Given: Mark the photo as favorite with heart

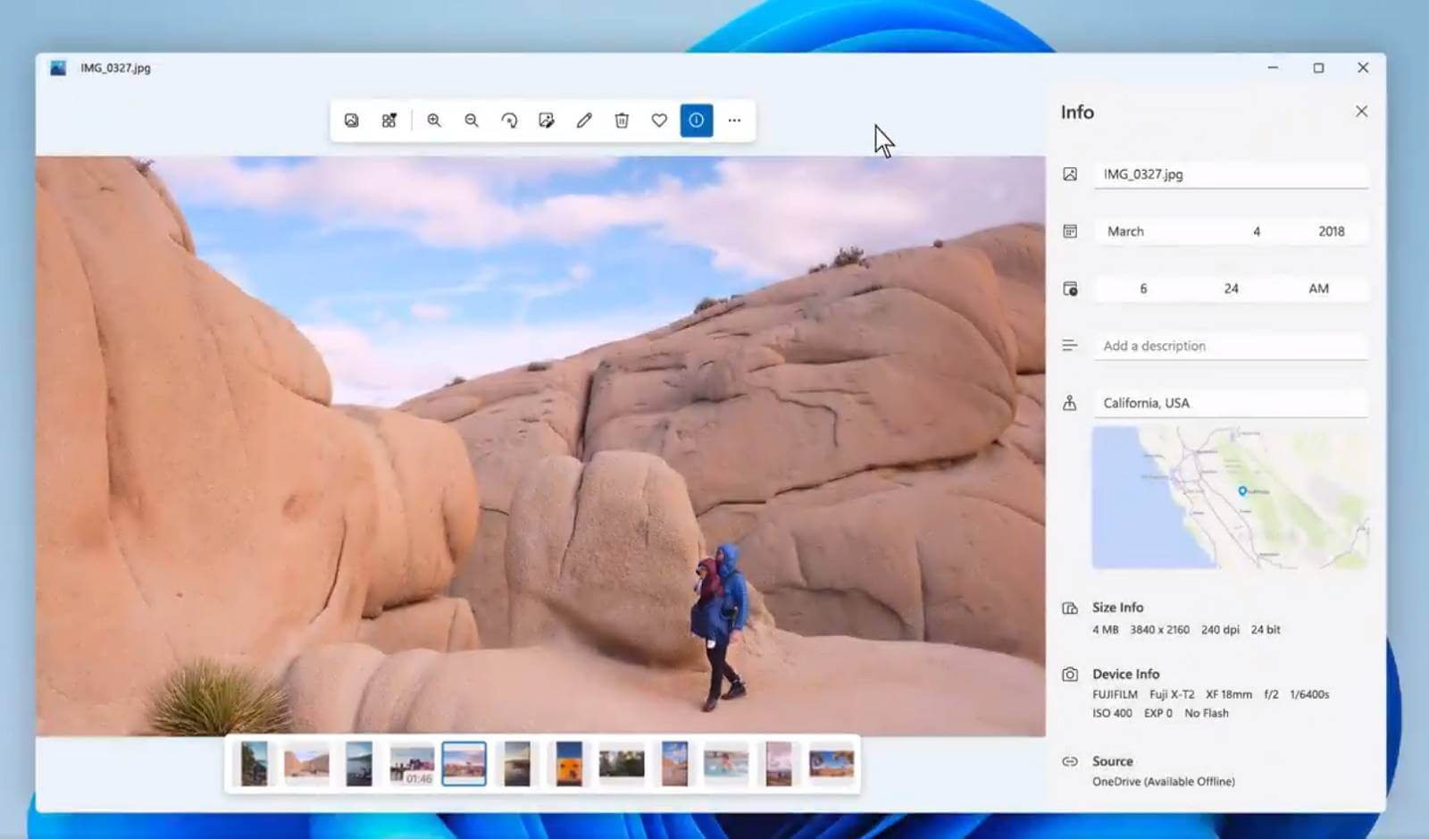Looking at the screenshot, I should click(659, 121).
